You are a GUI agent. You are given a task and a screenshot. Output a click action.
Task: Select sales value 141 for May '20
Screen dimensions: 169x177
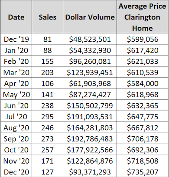47,95
